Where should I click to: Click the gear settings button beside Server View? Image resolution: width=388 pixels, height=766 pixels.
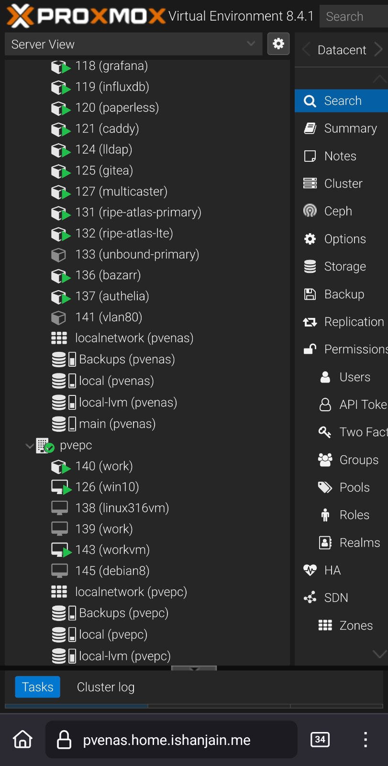(x=278, y=44)
